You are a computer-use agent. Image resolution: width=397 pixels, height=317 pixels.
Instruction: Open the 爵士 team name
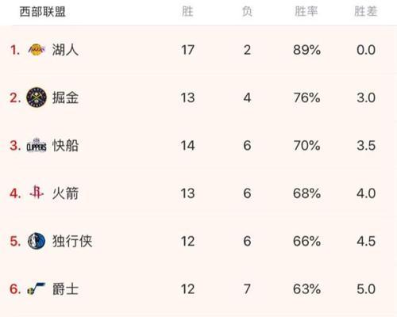[x=65, y=289]
